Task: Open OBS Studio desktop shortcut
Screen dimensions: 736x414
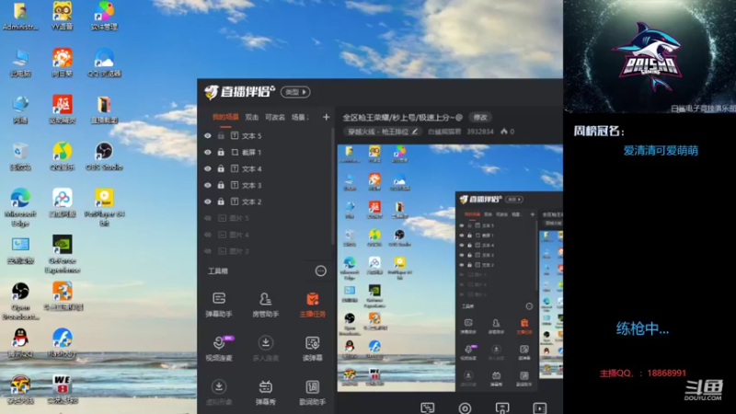Action: (104, 156)
